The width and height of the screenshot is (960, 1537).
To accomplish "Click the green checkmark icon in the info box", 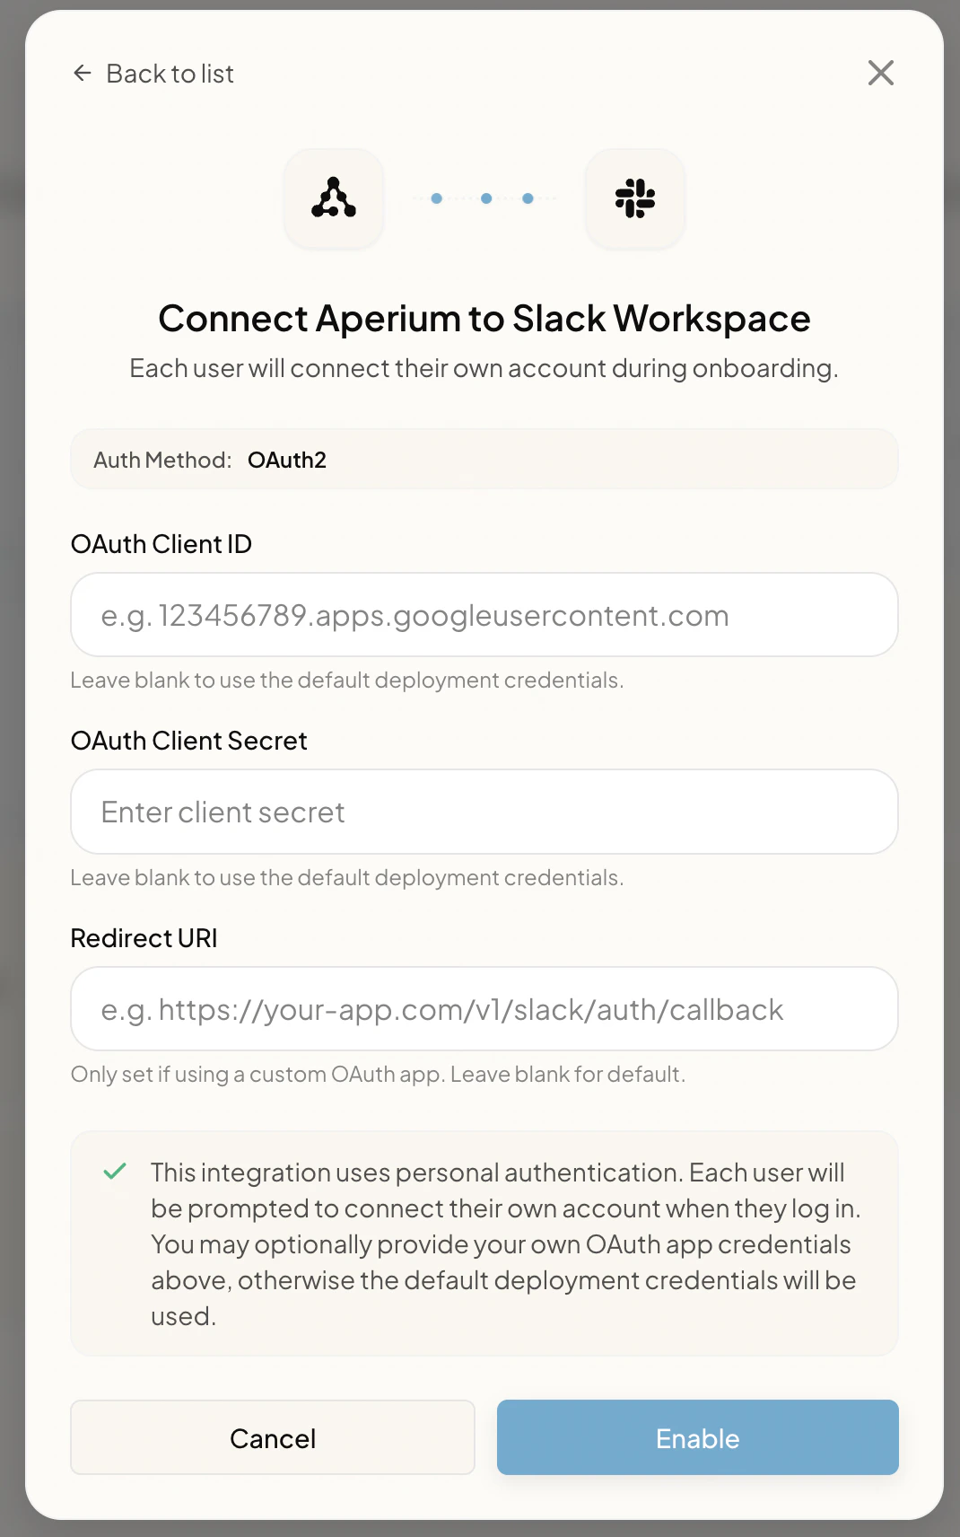I will (x=115, y=1172).
